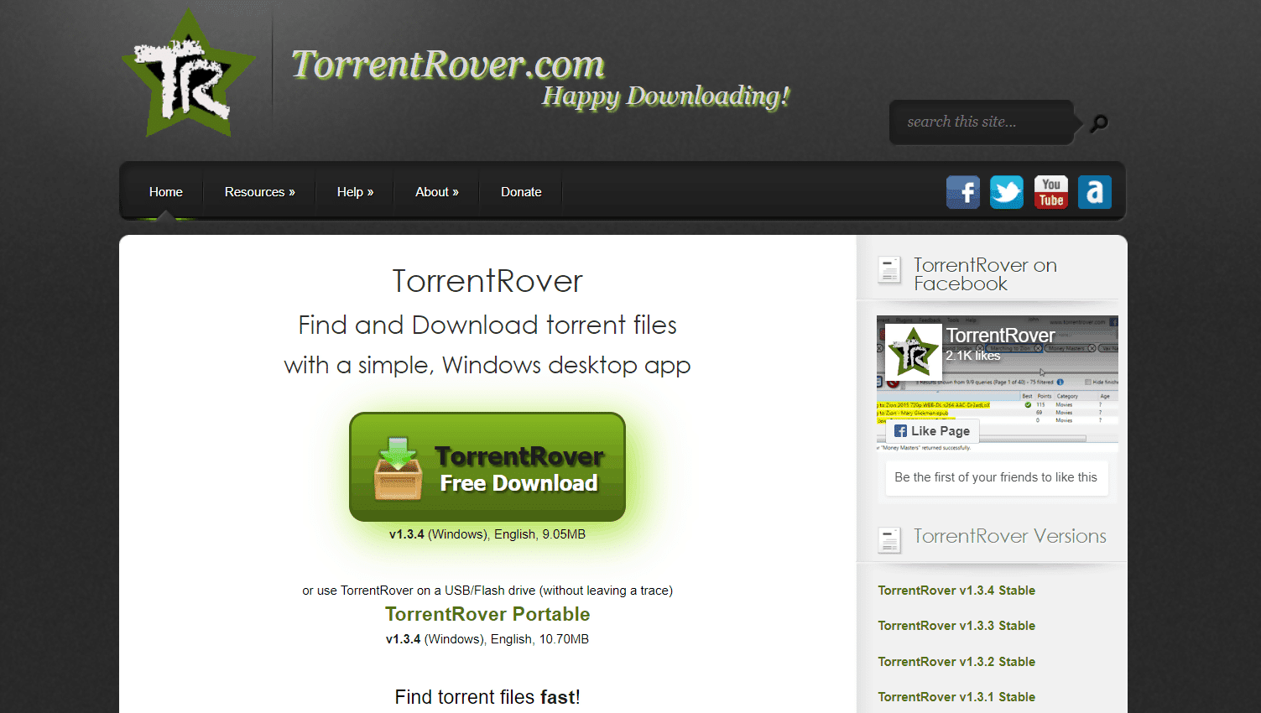Click the Like Page button
This screenshot has width=1261, height=713.
click(932, 431)
